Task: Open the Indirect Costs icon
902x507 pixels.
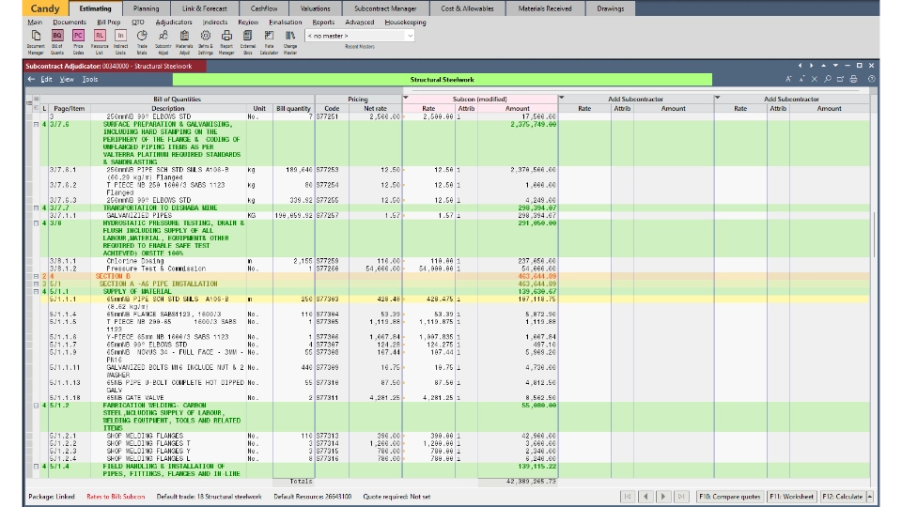Action: point(120,42)
